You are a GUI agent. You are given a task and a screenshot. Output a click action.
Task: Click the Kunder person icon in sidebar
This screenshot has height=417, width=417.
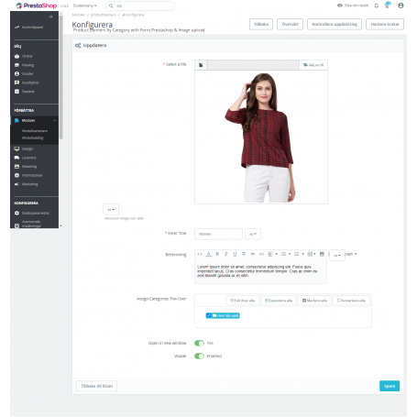tap(16, 74)
